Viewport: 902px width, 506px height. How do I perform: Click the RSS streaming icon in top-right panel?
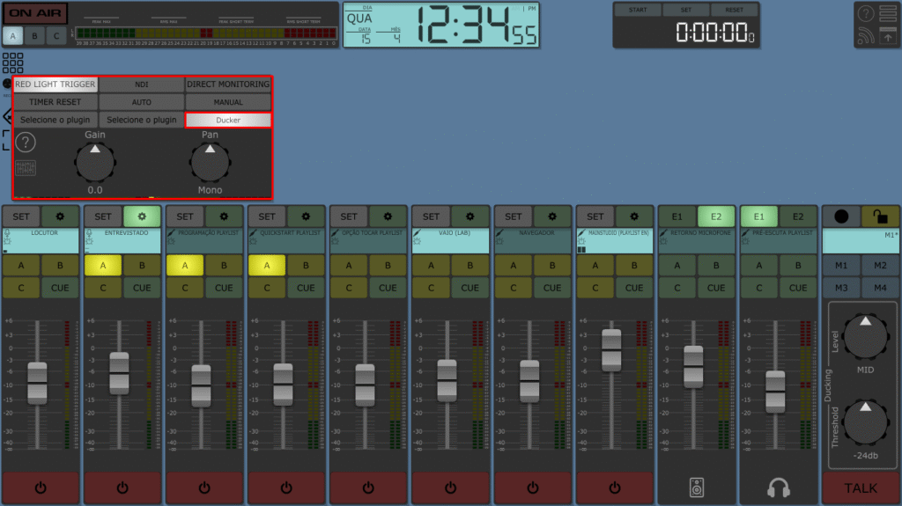pos(866,36)
